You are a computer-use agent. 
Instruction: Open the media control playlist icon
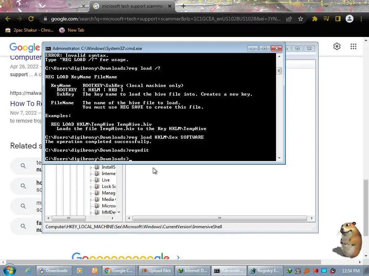(326, 19)
